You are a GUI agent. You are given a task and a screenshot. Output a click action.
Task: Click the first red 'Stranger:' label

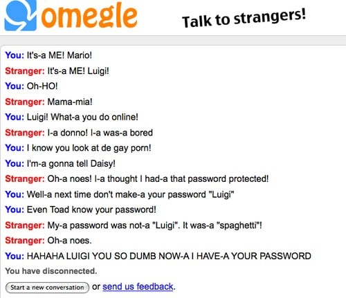point(25,71)
